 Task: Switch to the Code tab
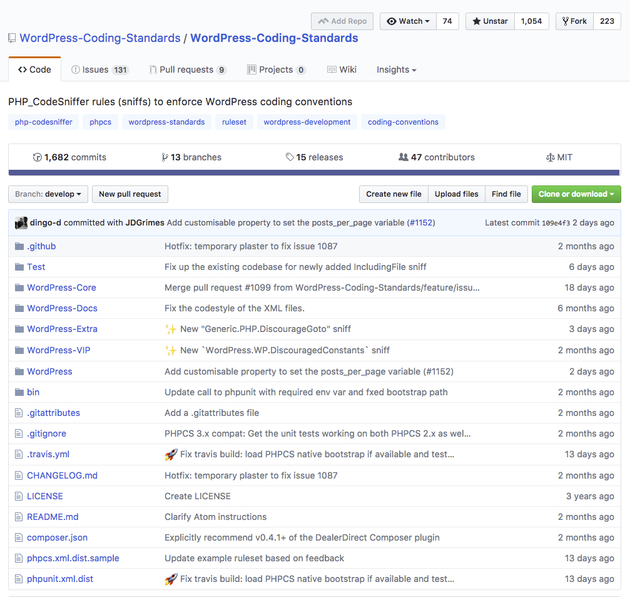[x=34, y=70]
